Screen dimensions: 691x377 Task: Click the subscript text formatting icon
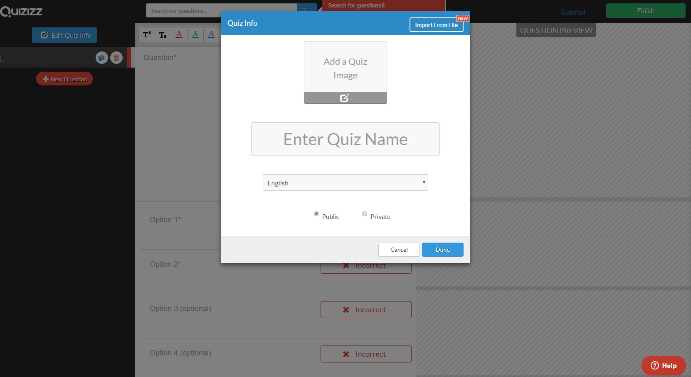coord(163,35)
